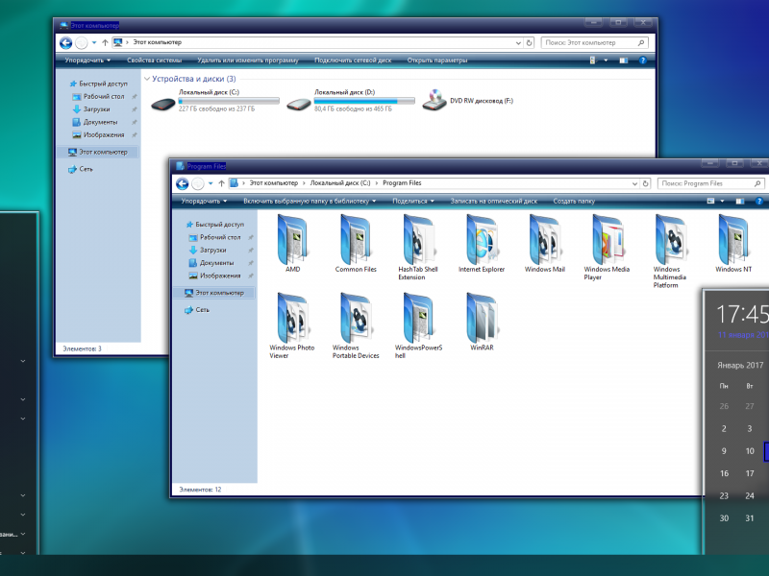The image size is (769, 576).
Task: Select the Internet Explorer folder
Action: [x=482, y=244]
